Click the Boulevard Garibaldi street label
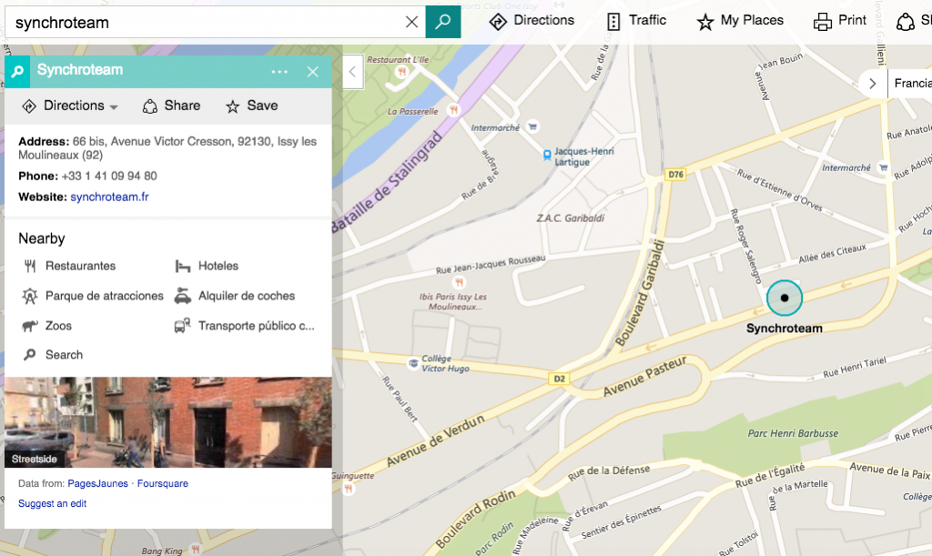Image resolution: width=932 pixels, height=556 pixels. [640, 293]
